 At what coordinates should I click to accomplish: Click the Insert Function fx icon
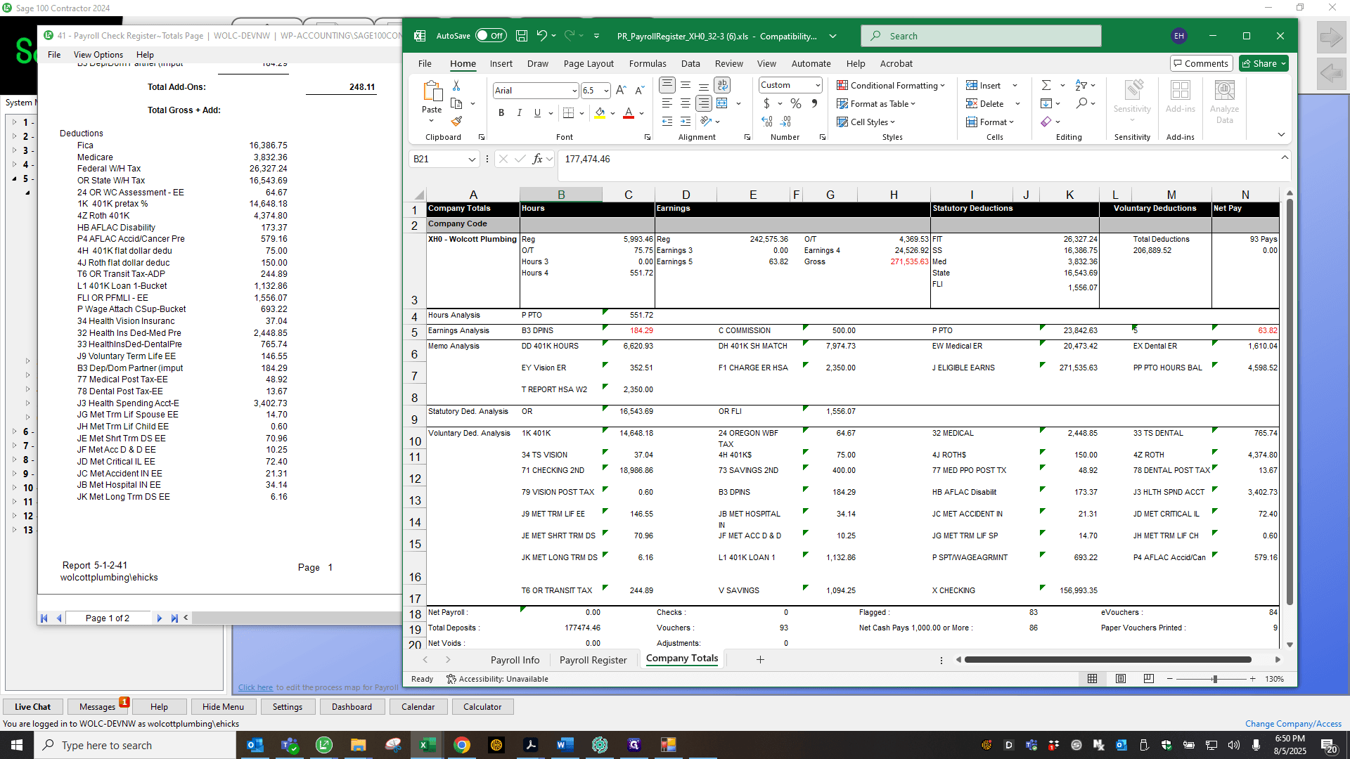click(x=538, y=159)
